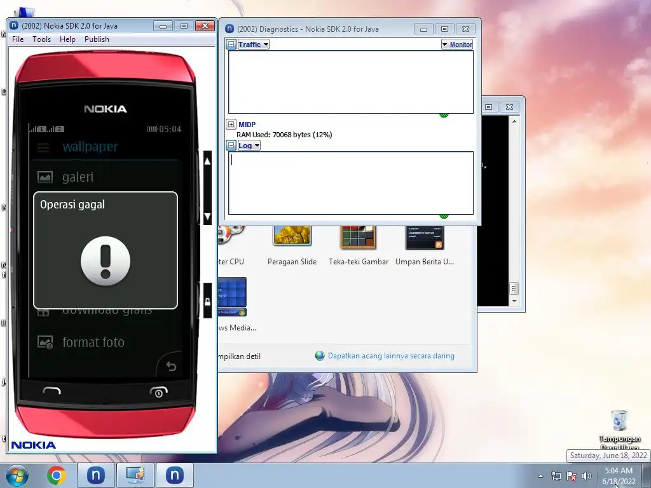Collapse the Traffic section in Diagnostics

(x=231, y=44)
